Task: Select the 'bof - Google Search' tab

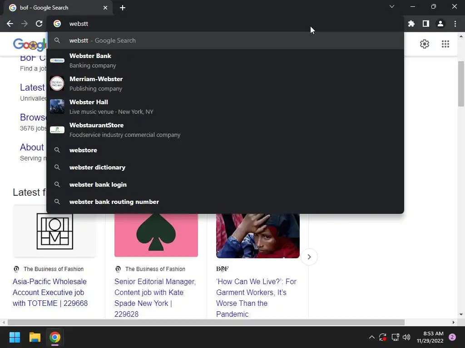Action: 58,8
